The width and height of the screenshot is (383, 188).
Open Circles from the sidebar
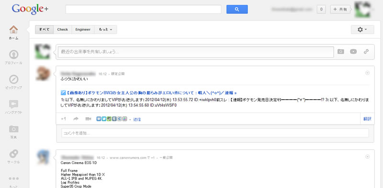pos(13,157)
